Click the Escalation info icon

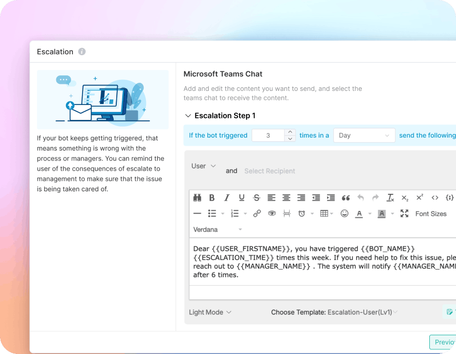(82, 52)
